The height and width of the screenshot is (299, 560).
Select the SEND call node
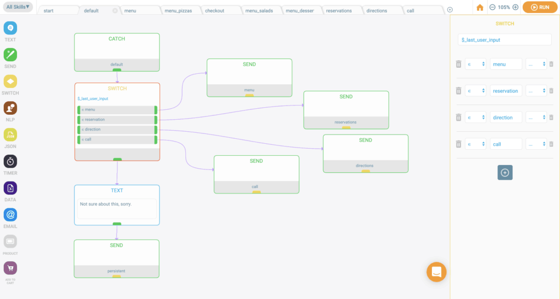tap(256, 174)
